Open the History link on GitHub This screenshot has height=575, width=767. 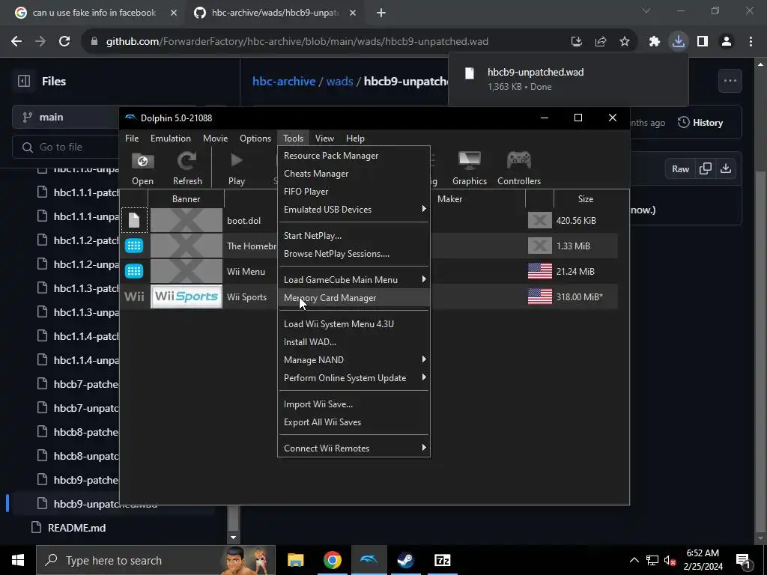(700, 123)
